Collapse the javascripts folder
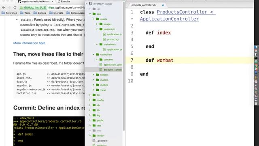This screenshot has width=259, height=146. click(x=97, y=29)
